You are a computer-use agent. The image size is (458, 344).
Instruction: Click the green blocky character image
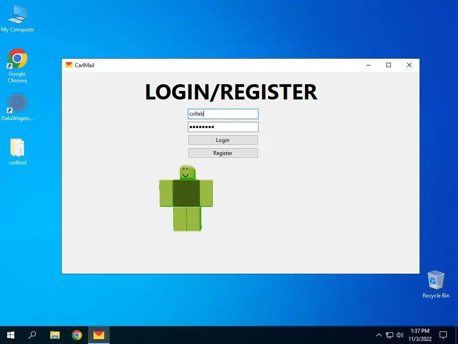pos(186,198)
